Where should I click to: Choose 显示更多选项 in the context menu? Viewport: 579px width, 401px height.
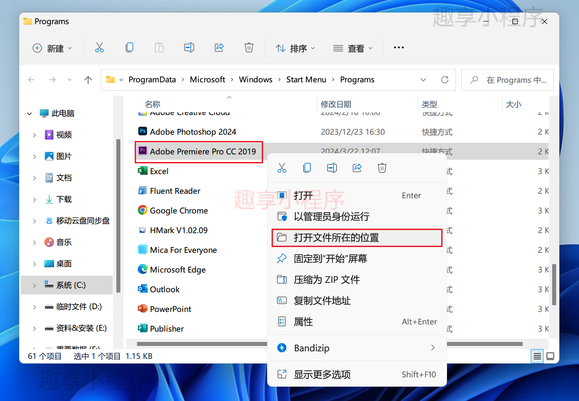pos(357,374)
